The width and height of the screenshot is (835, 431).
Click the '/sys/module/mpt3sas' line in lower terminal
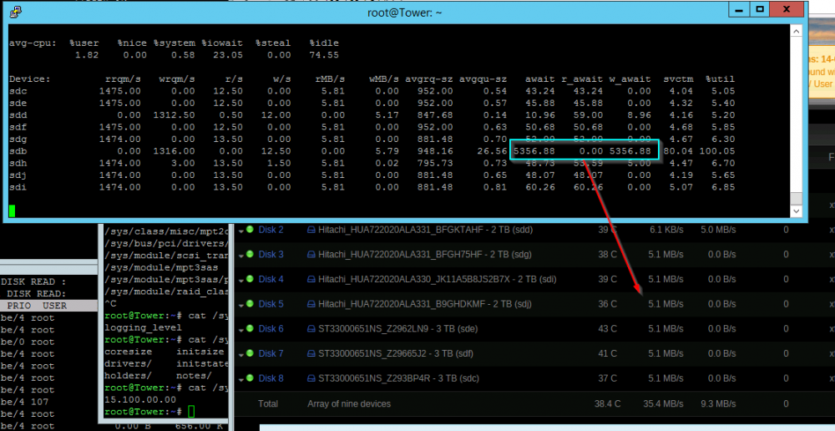(x=161, y=267)
